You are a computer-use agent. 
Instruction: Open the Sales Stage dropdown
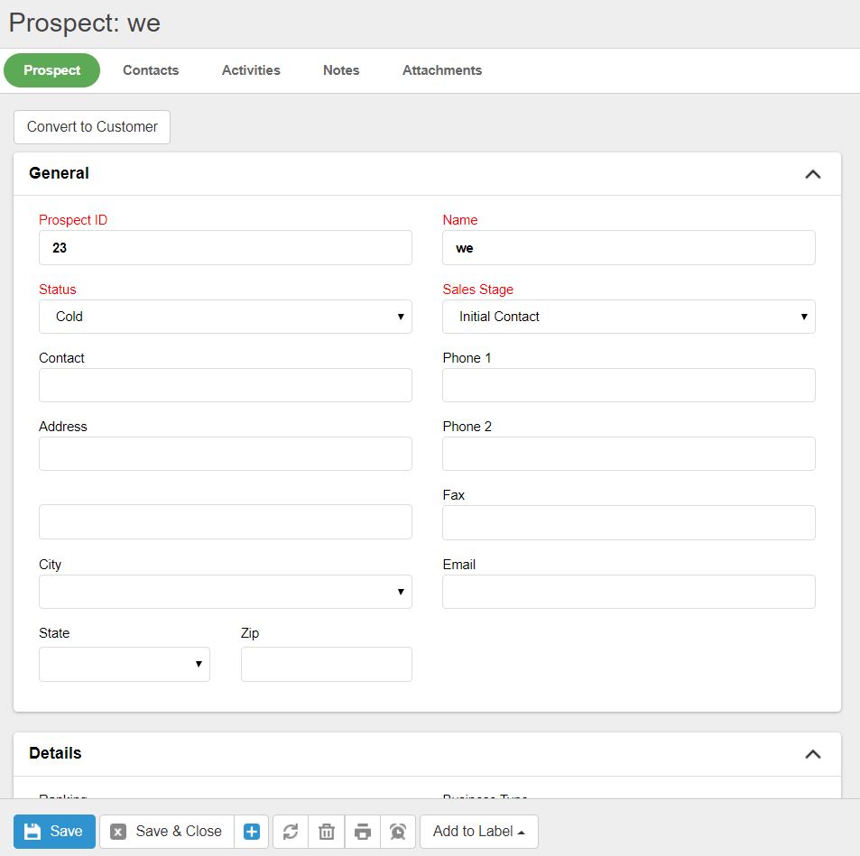tap(628, 317)
